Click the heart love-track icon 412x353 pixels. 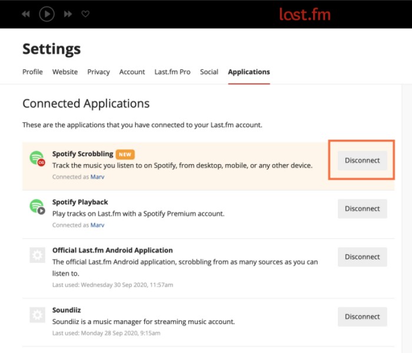click(85, 14)
